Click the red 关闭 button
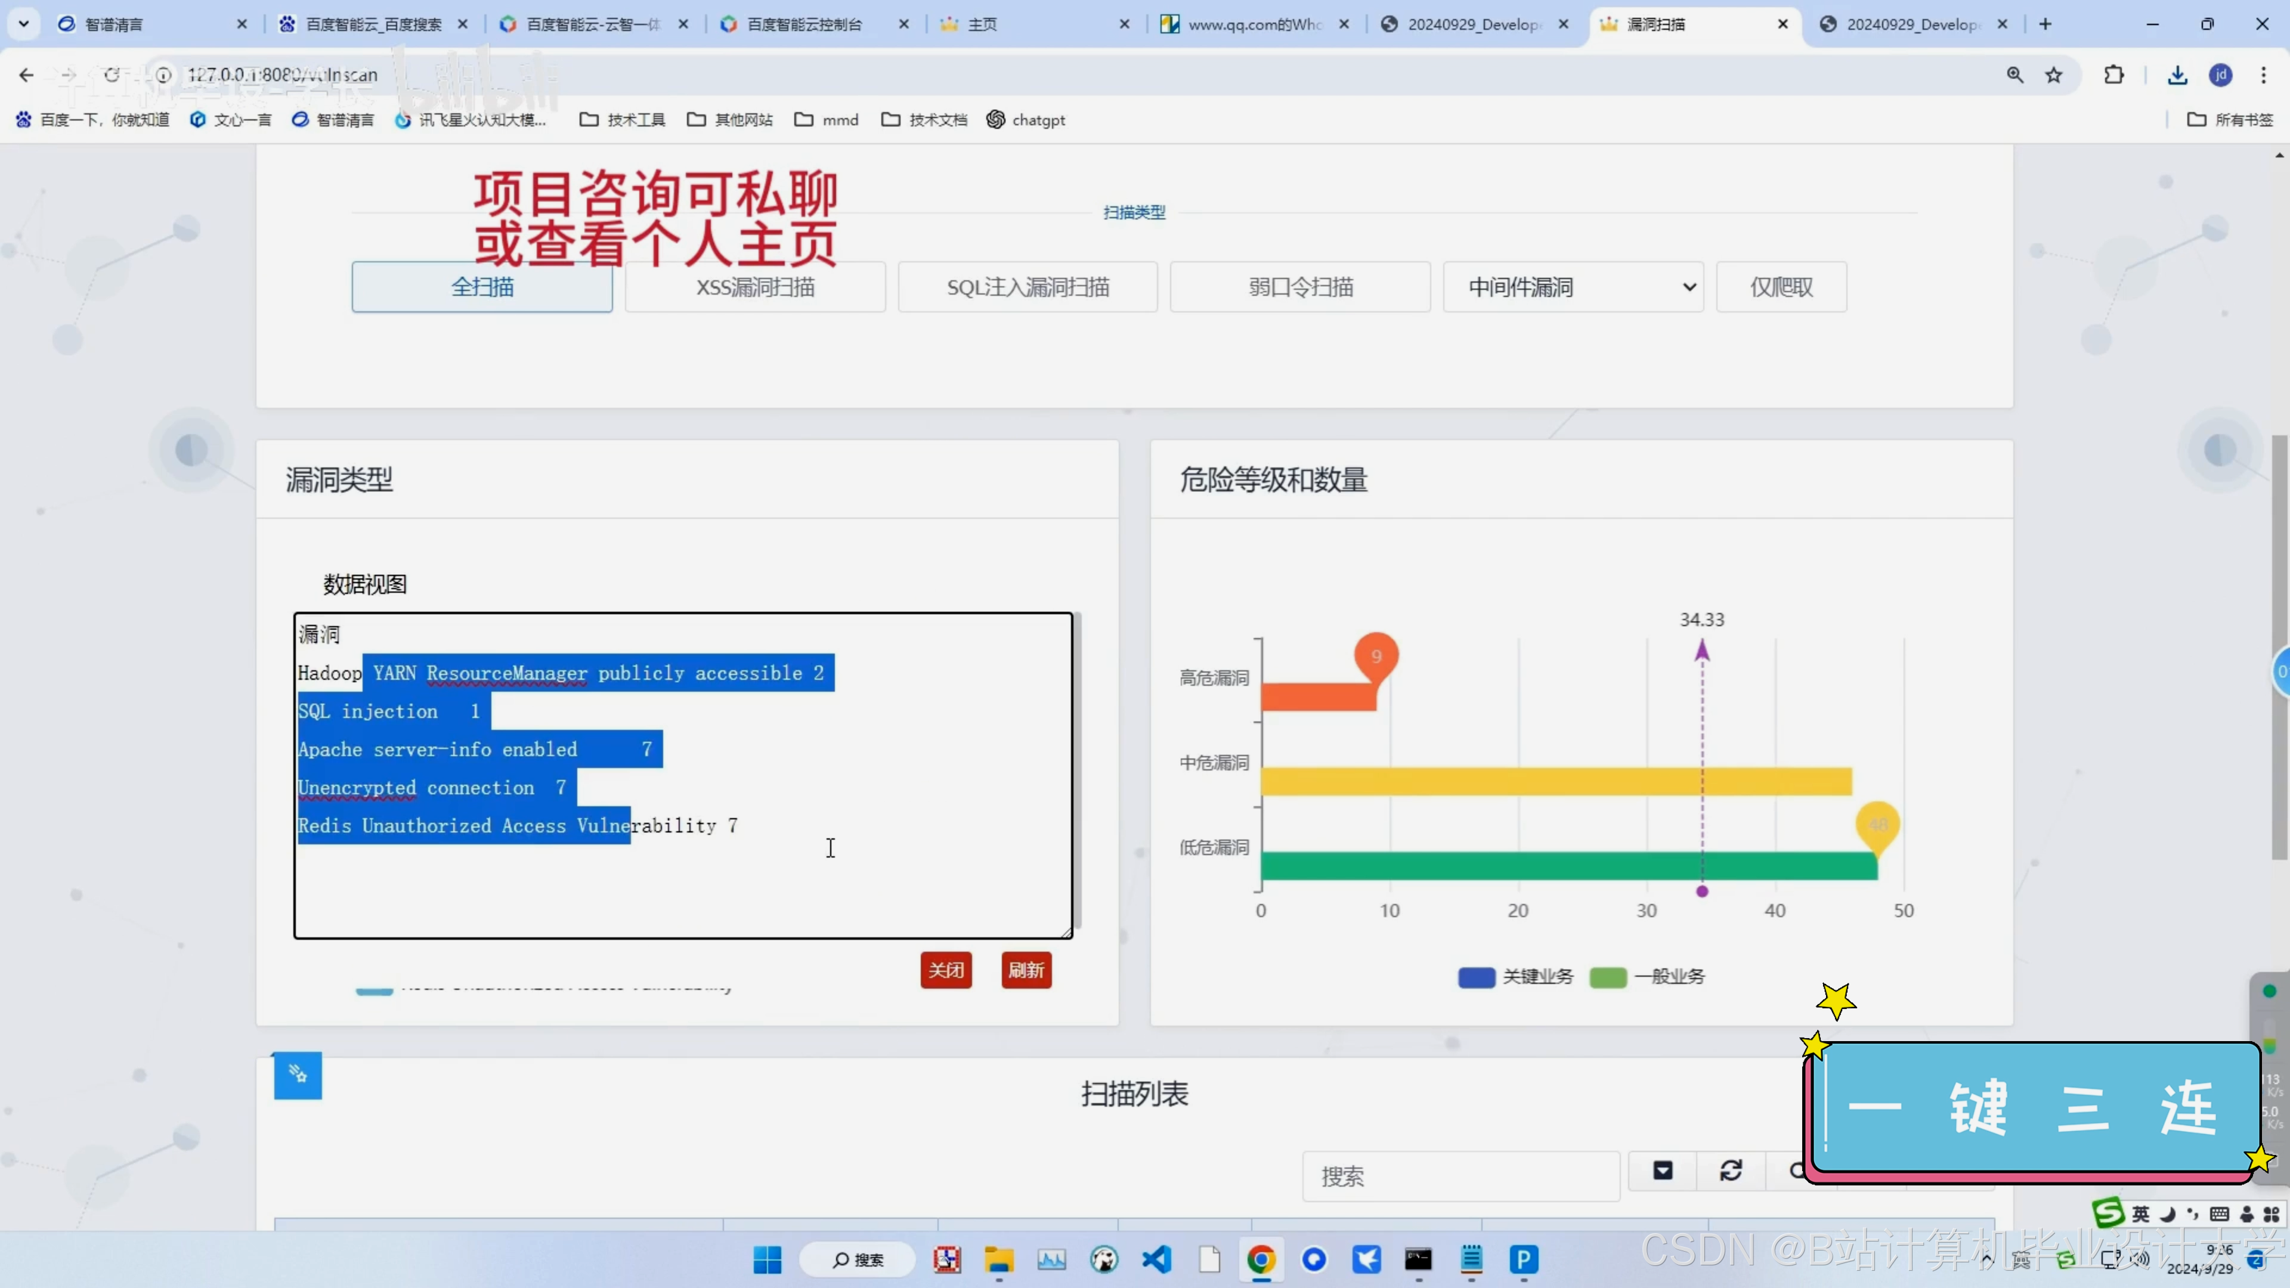Image resolution: width=2290 pixels, height=1288 pixels. pos(946,970)
